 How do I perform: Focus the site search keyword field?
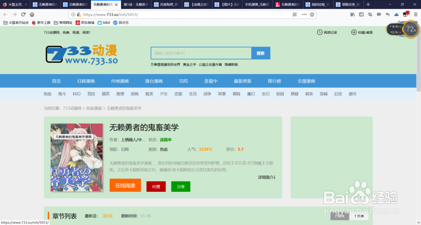201,53
